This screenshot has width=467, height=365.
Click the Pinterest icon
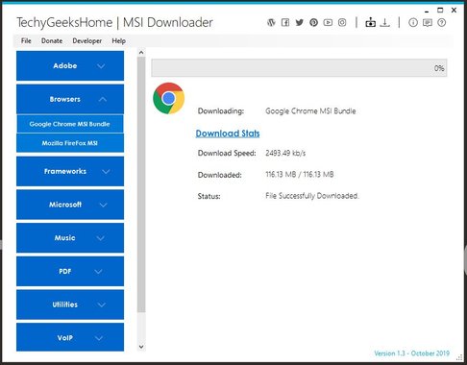tap(313, 22)
